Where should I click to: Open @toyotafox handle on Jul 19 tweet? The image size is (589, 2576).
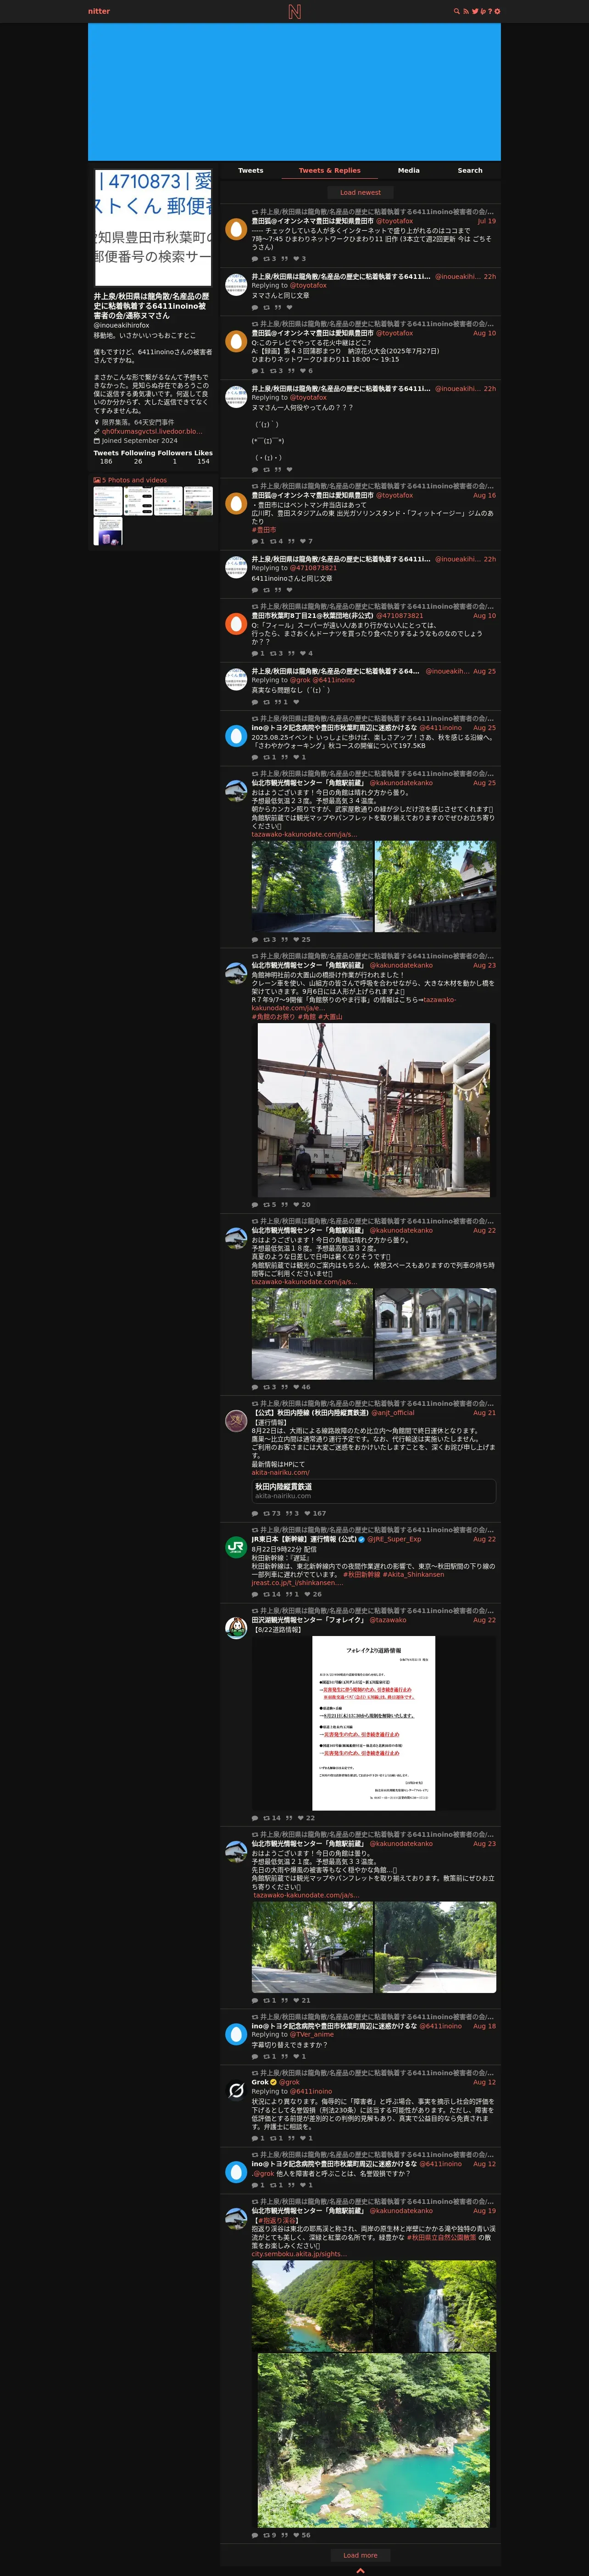point(395,221)
